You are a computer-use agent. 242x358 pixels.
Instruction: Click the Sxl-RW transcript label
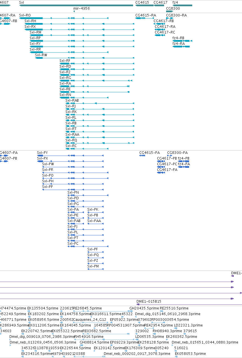(41, 55)
